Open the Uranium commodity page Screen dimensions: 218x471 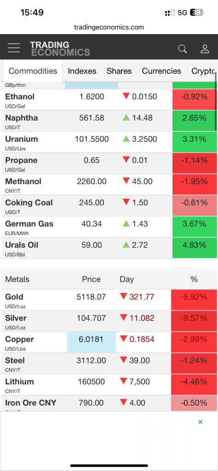point(22,139)
